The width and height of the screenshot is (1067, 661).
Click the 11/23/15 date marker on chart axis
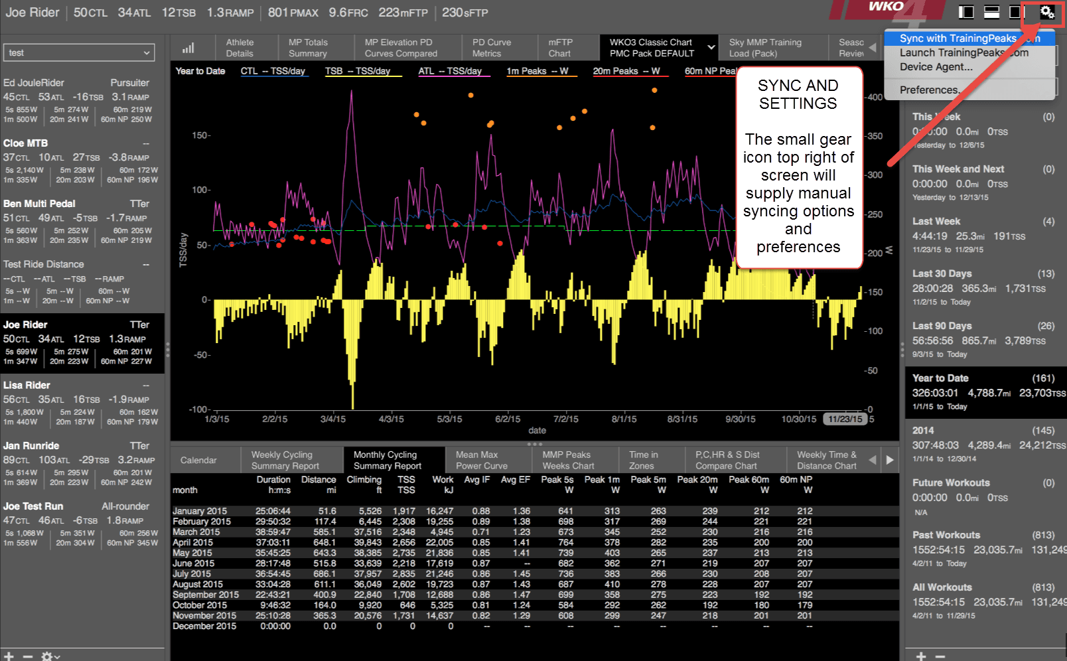coord(845,419)
